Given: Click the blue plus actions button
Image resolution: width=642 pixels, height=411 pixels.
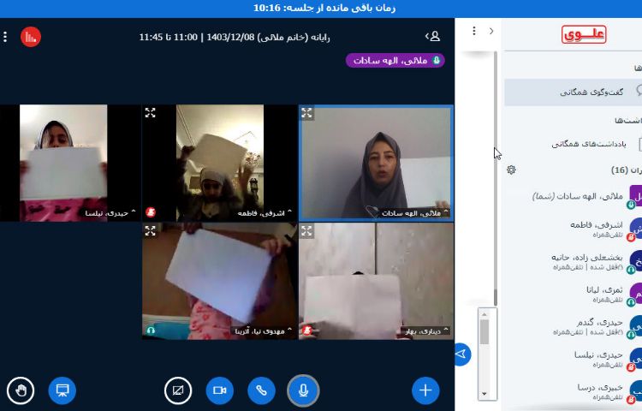Looking at the screenshot, I should coord(425,390).
